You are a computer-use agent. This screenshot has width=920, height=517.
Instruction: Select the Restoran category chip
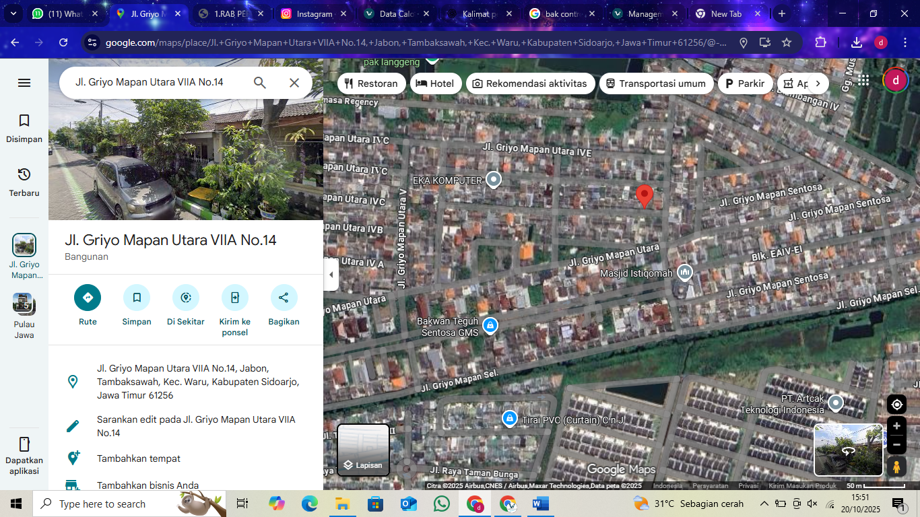coord(371,83)
